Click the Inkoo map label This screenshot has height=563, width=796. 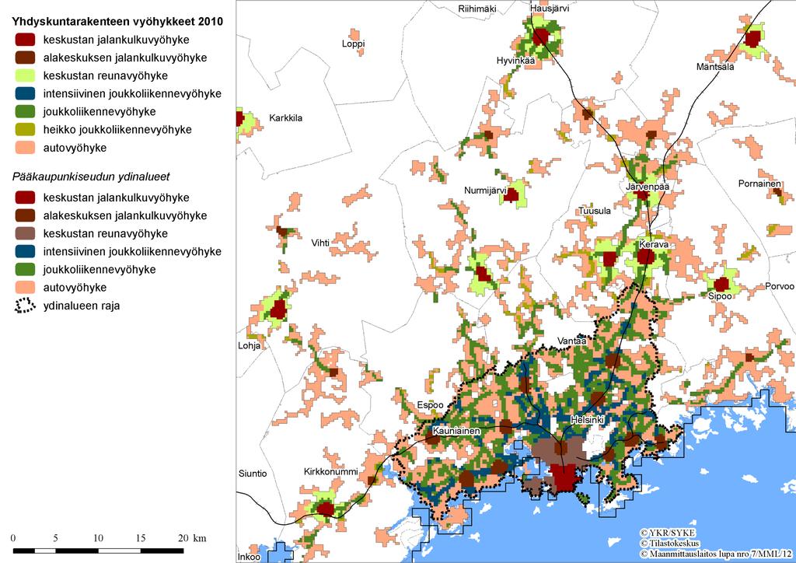point(250,557)
